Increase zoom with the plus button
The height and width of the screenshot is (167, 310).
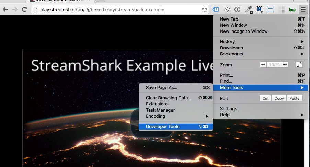[285, 65]
